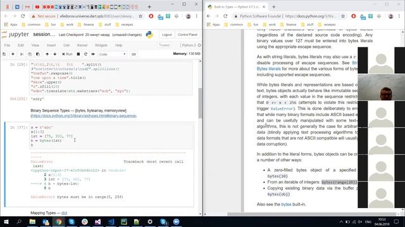Open the Opera extension in the Jupyter window
This screenshot has height=227, width=405.
(151, 16)
